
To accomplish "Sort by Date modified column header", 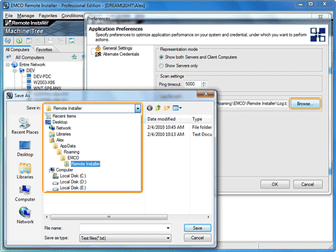I will pyautogui.click(x=167, y=119).
